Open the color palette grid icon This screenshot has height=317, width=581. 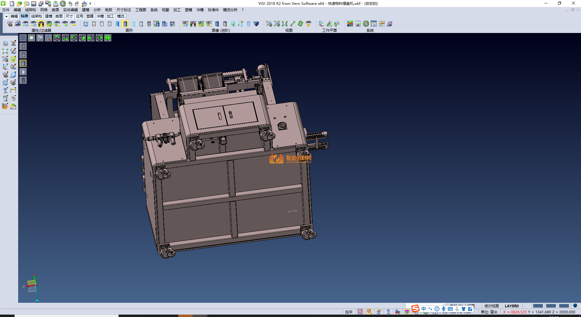[x=350, y=24]
